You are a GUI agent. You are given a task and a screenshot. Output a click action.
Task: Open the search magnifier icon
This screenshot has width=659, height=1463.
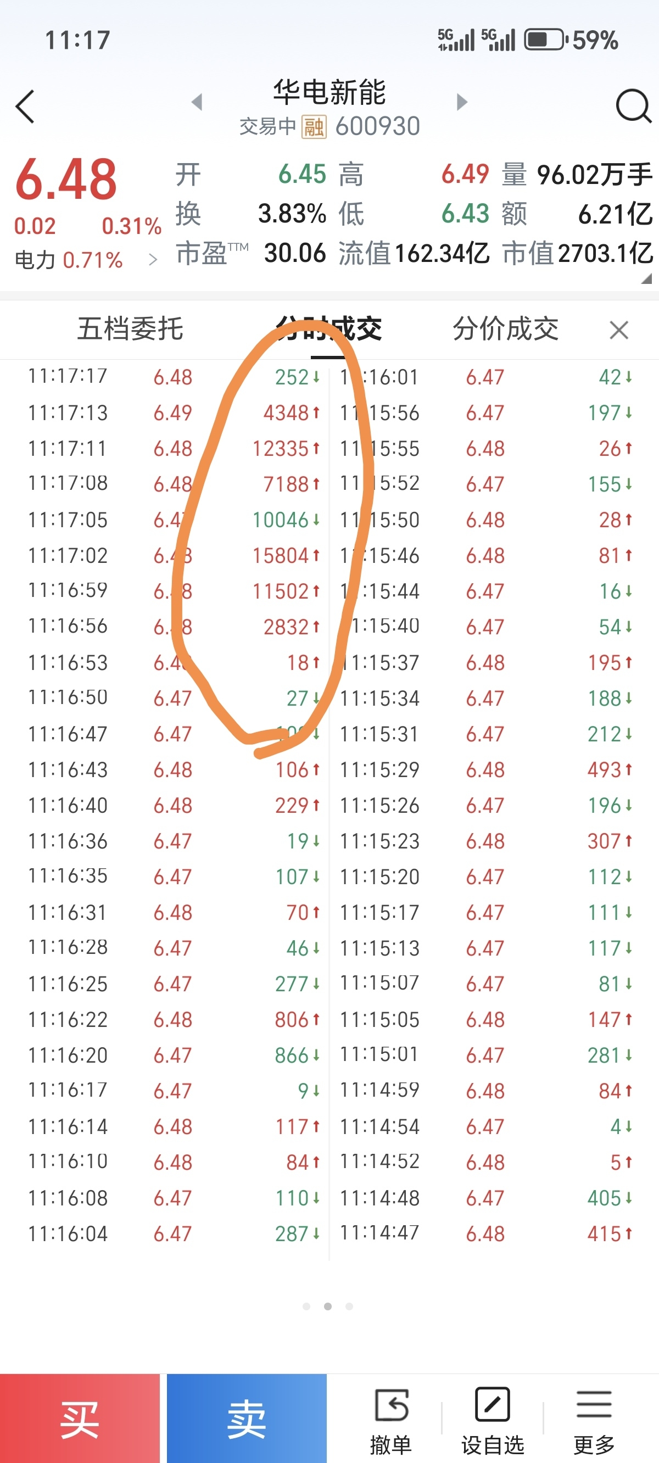[633, 105]
